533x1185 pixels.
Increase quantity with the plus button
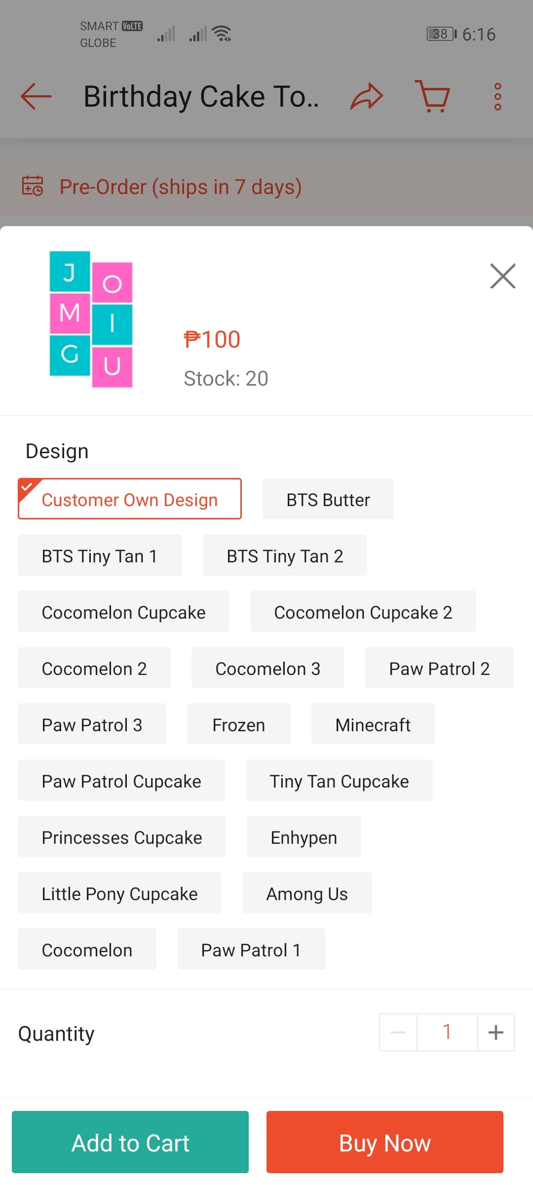495,1032
